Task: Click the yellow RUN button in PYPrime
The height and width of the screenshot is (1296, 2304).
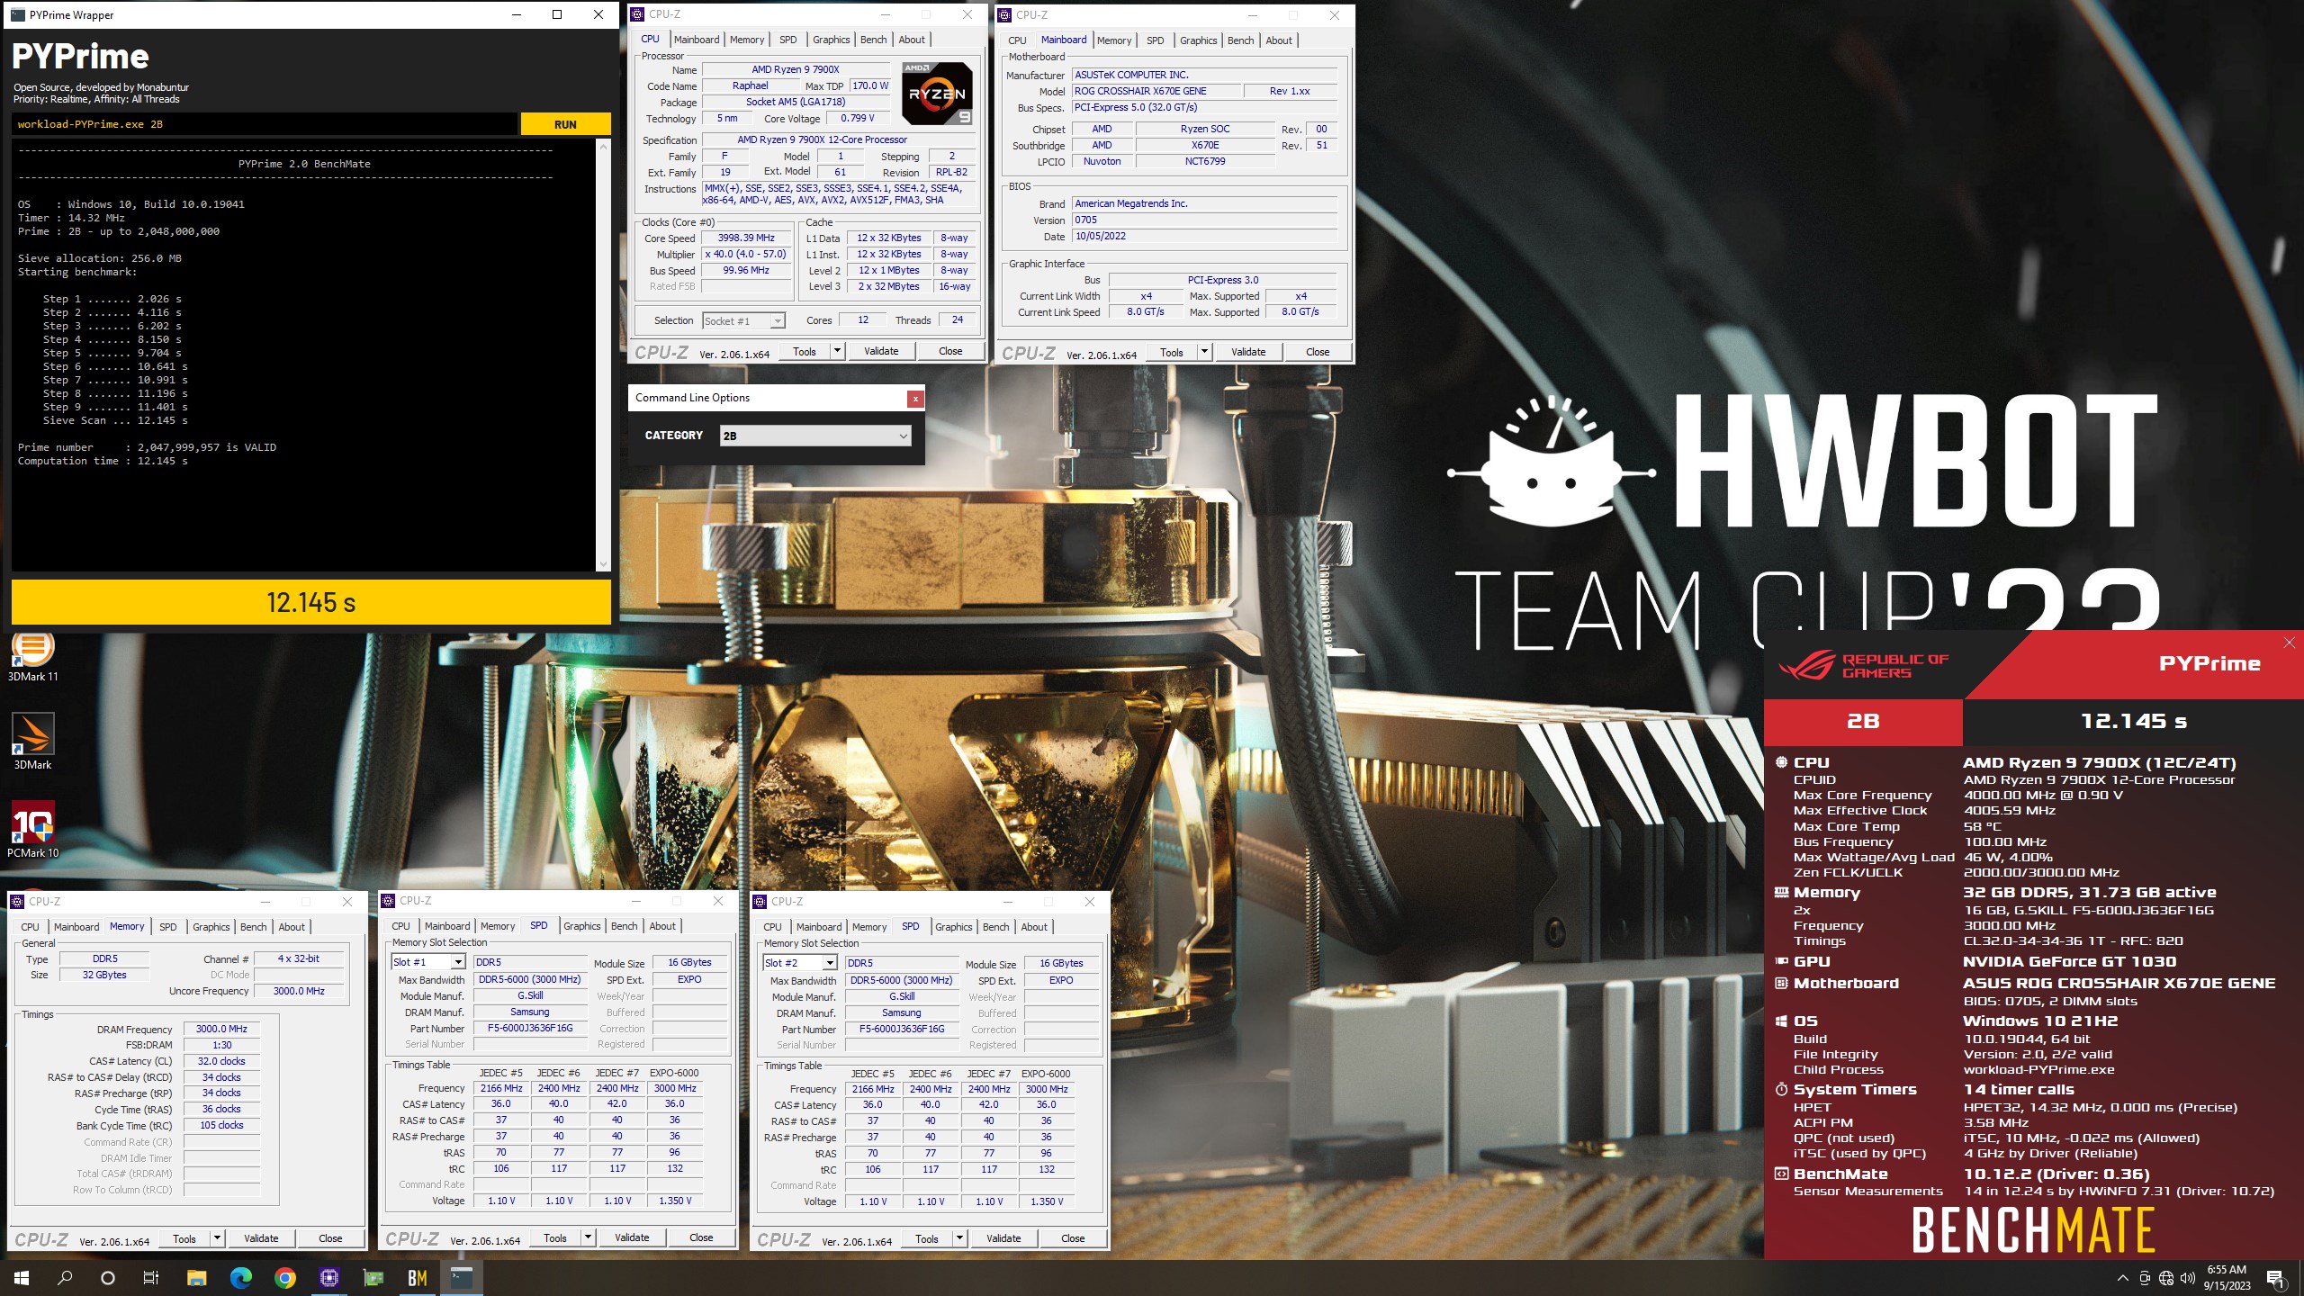Action: pos(565,124)
